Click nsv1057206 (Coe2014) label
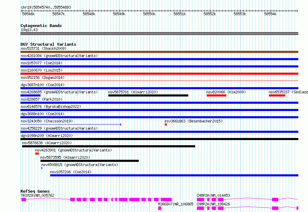This screenshot has width=308, height=212. point(71,172)
